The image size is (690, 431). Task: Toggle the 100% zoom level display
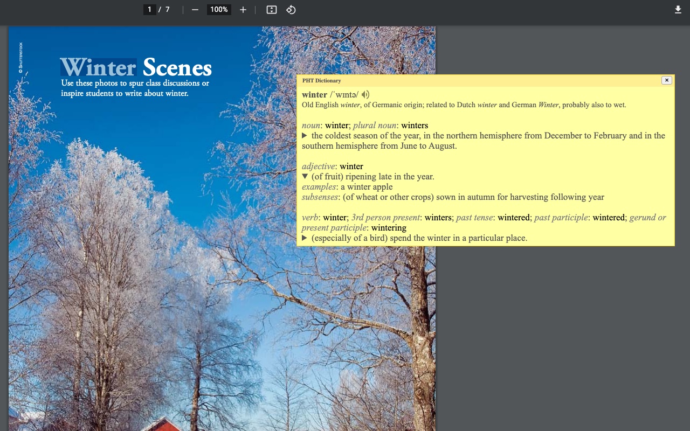click(219, 9)
